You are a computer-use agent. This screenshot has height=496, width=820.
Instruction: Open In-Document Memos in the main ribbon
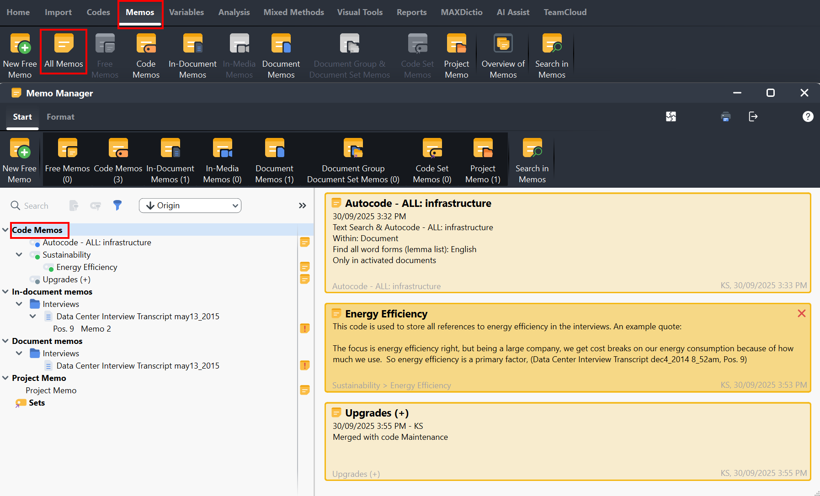[x=192, y=56]
